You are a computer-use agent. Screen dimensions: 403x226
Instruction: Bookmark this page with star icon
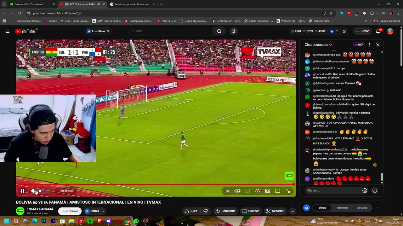(331, 13)
